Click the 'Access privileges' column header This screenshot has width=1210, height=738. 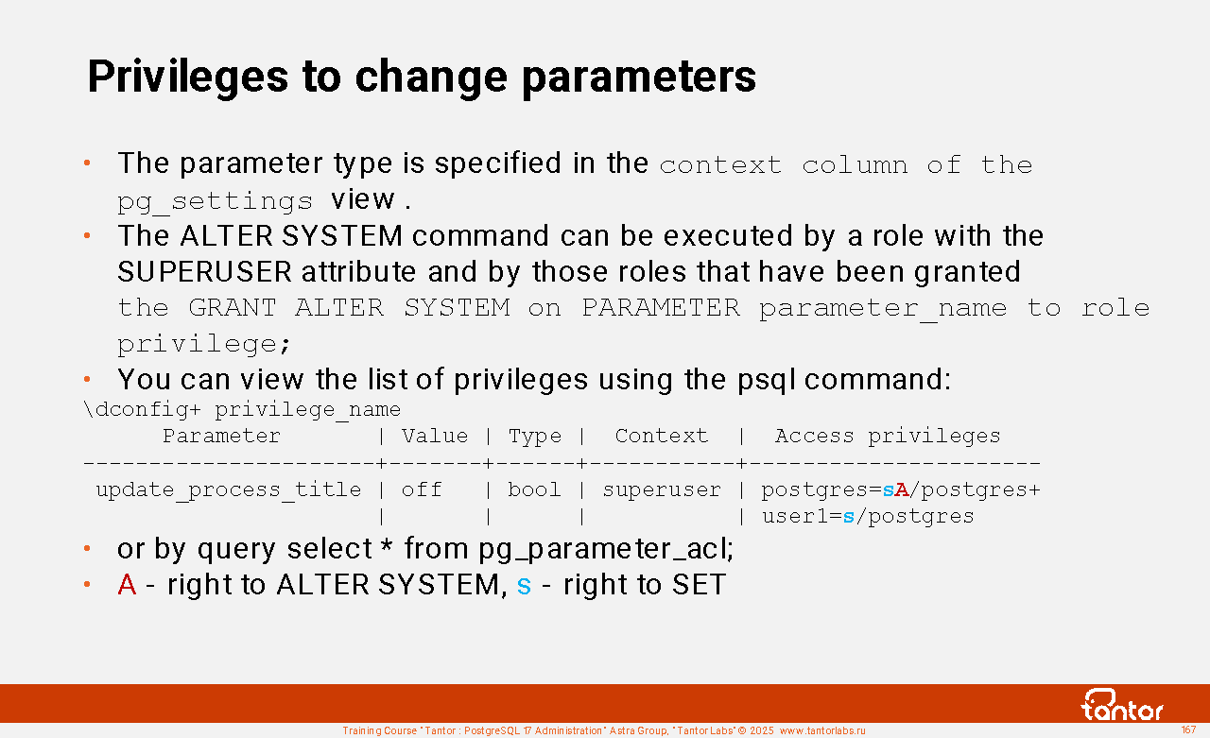pyautogui.click(x=887, y=436)
